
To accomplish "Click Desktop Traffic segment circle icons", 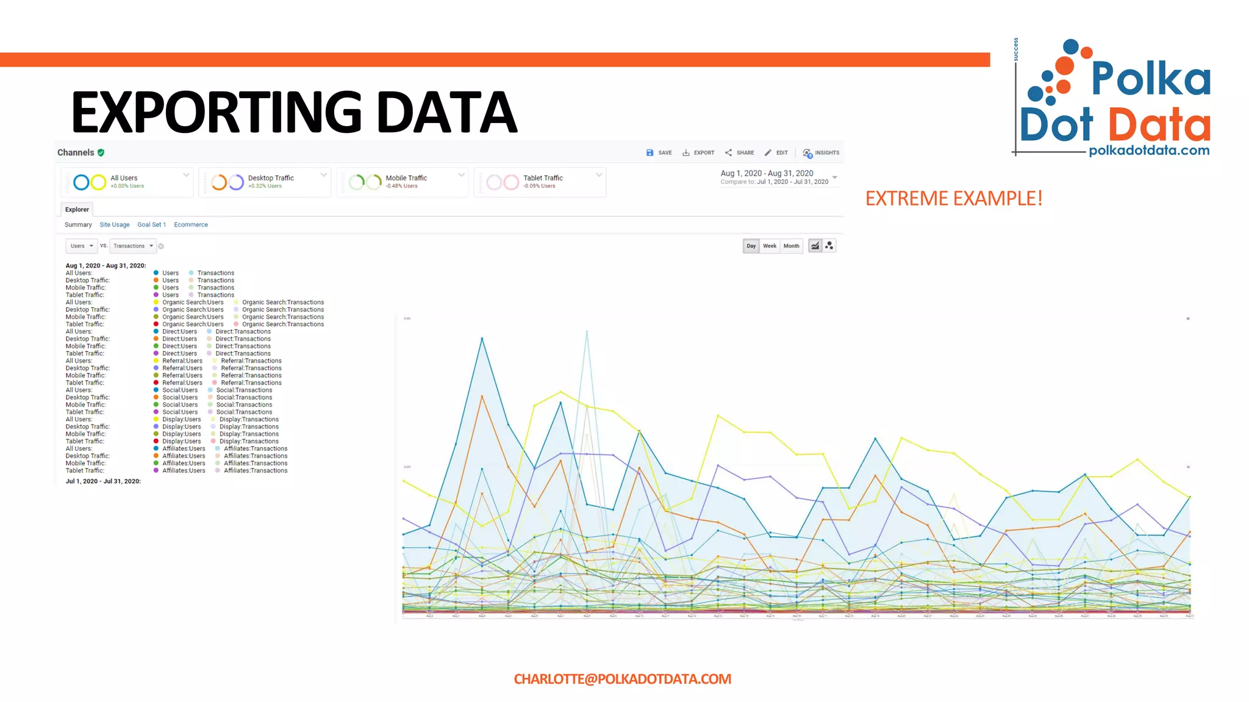I will pyautogui.click(x=227, y=182).
